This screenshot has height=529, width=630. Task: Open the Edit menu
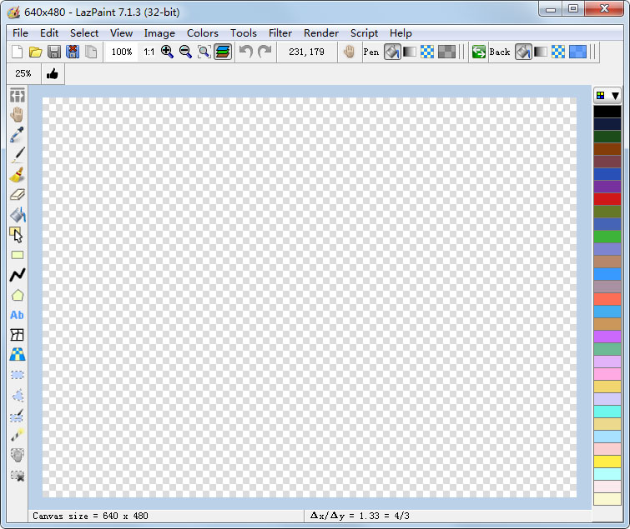click(x=49, y=32)
